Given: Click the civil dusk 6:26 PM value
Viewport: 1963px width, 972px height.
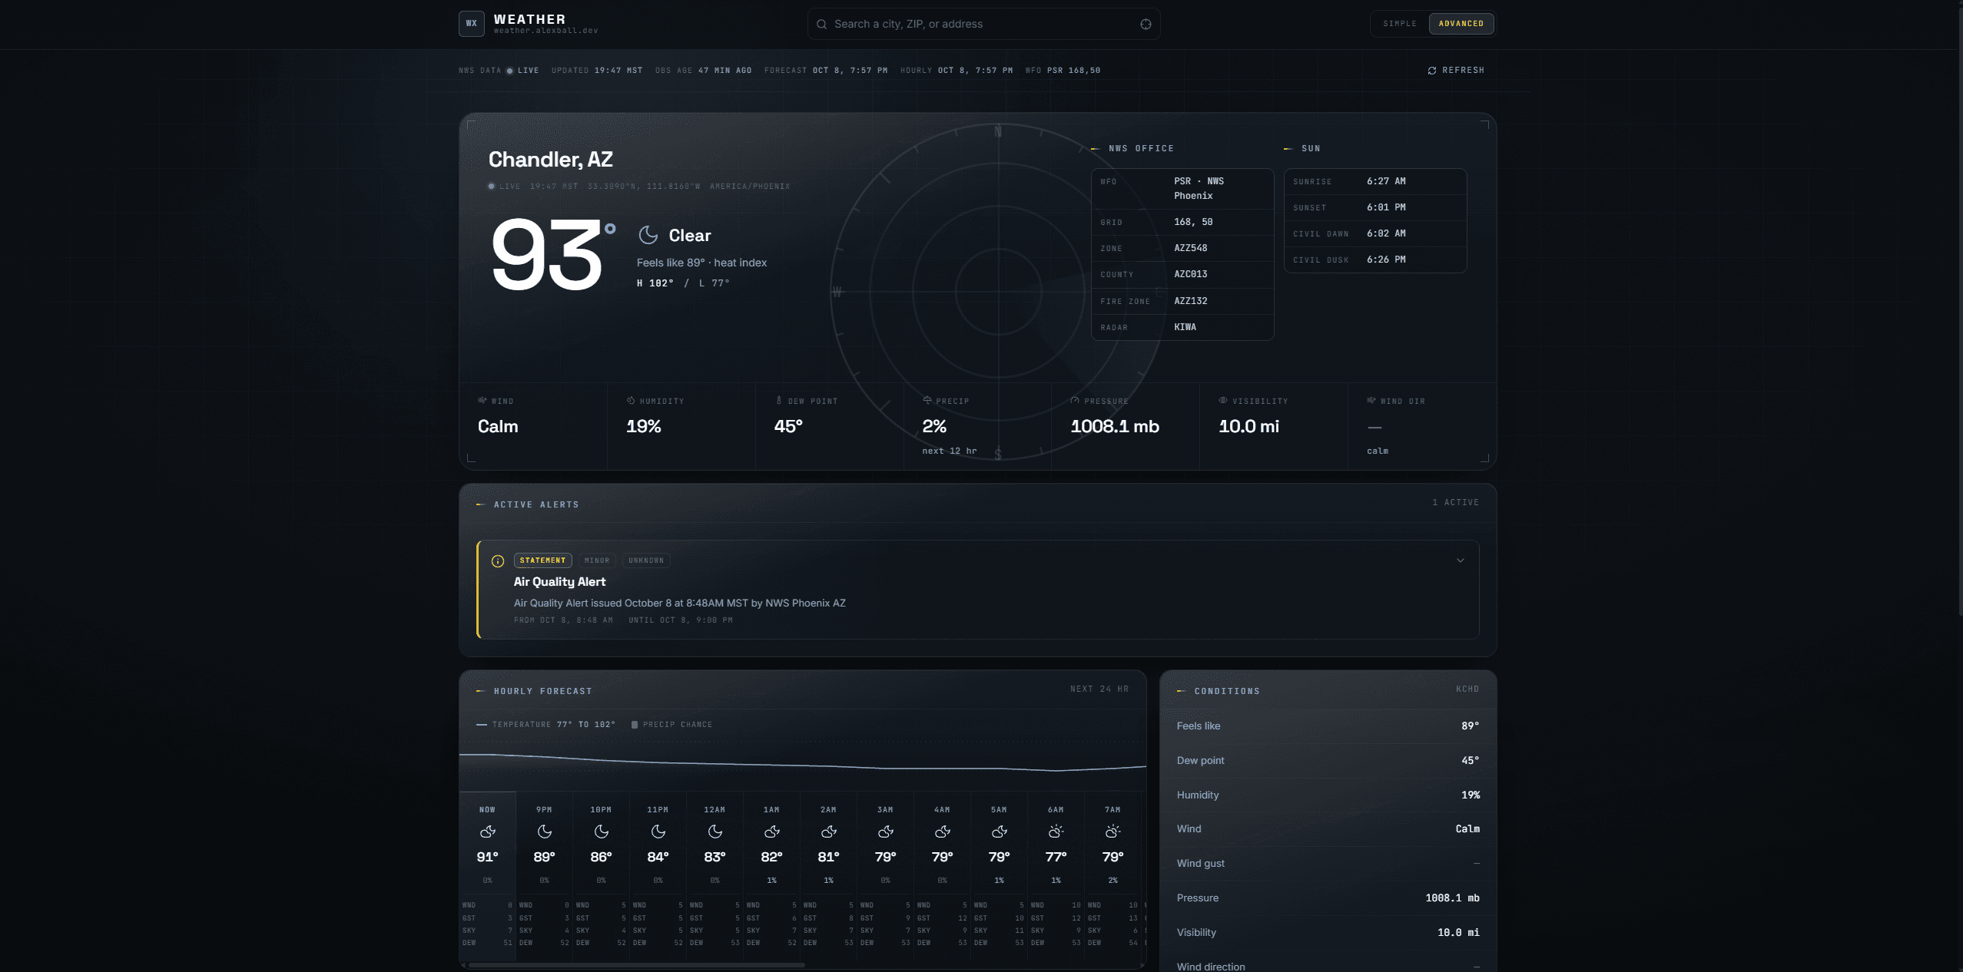Looking at the screenshot, I should pyautogui.click(x=1386, y=260).
